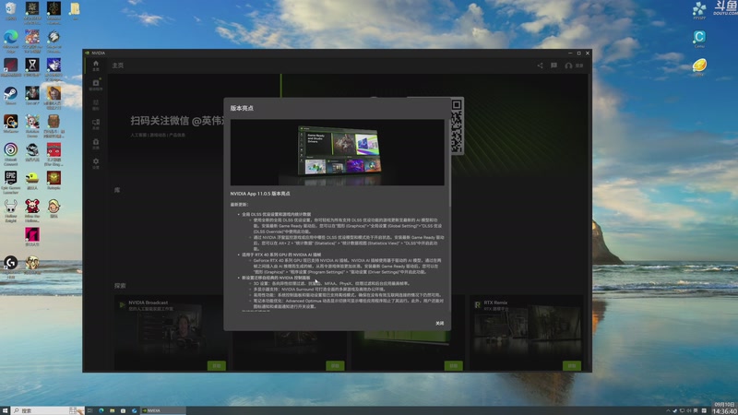The width and height of the screenshot is (738, 415).
Task: Click the account headset icon in header
Action: click(568, 65)
